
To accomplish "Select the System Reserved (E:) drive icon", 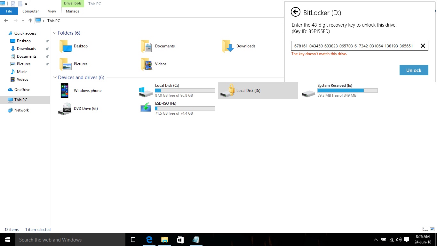I will pyautogui.click(x=308, y=94).
